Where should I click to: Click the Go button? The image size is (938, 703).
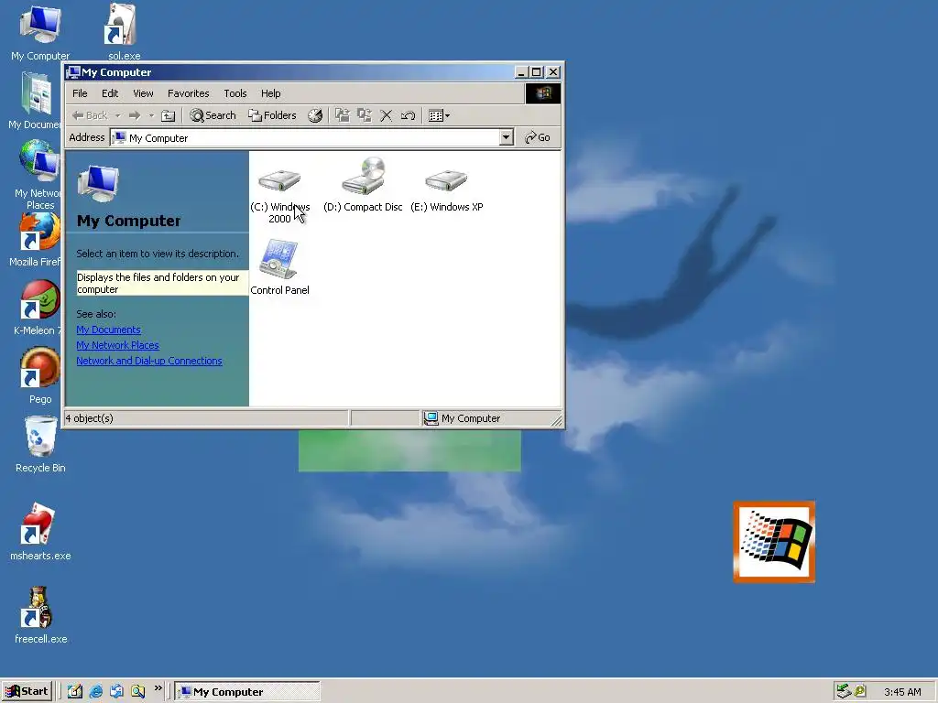tap(537, 137)
